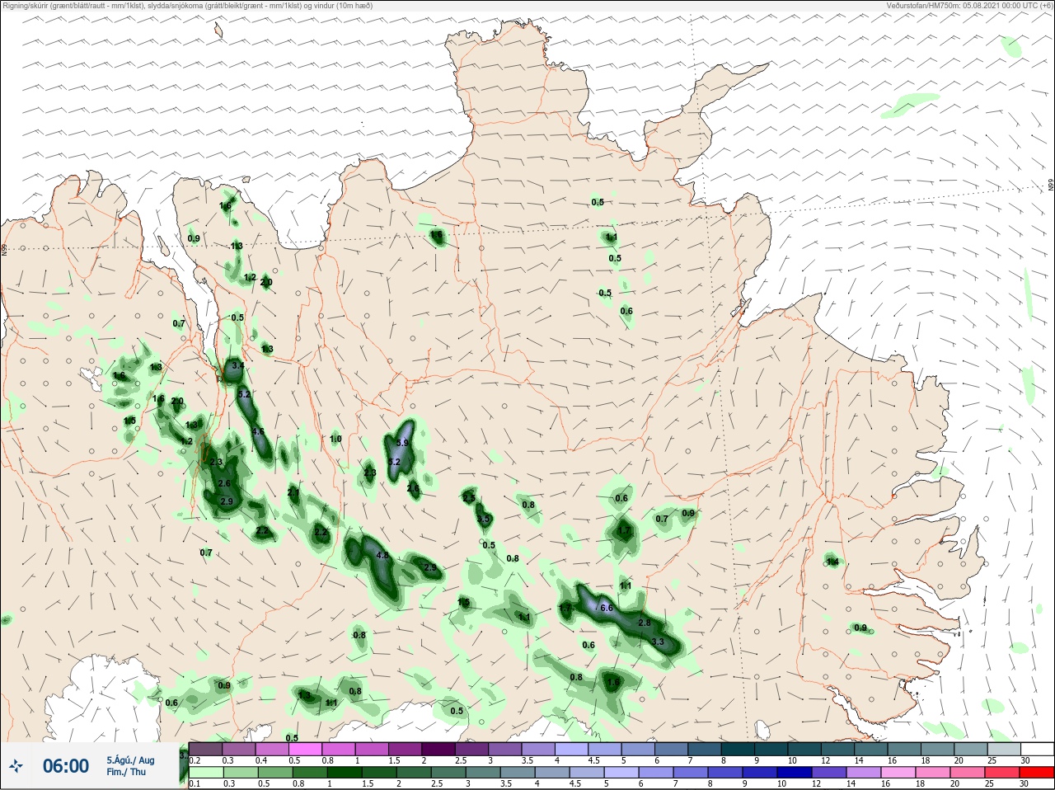Click the map title beginning 'Rigning/skúrir'
Image resolution: width=1055 pixels, height=790 pixels.
187,6
